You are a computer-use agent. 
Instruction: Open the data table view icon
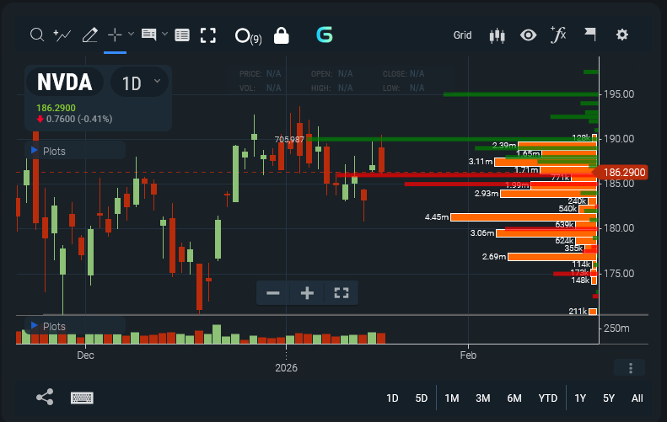click(x=182, y=35)
